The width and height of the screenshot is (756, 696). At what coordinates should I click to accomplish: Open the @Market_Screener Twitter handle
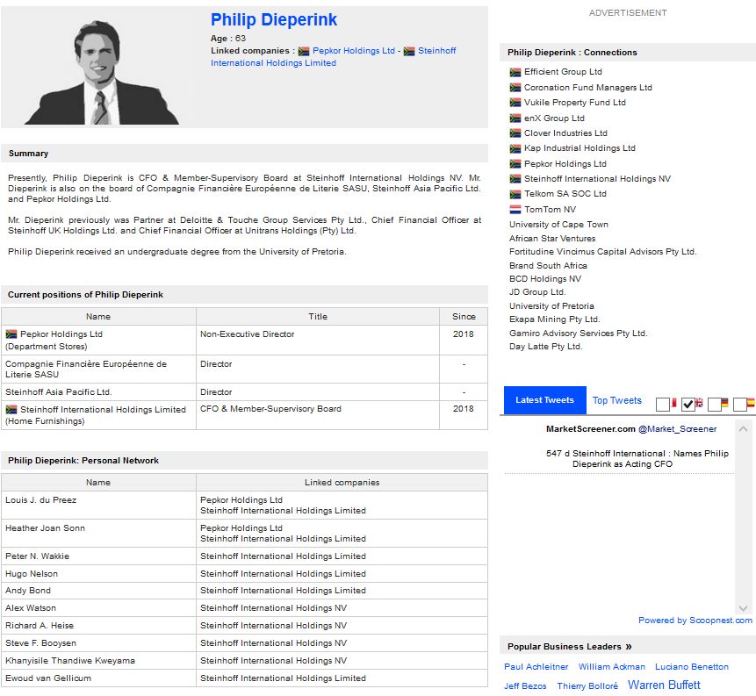[x=677, y=429]
